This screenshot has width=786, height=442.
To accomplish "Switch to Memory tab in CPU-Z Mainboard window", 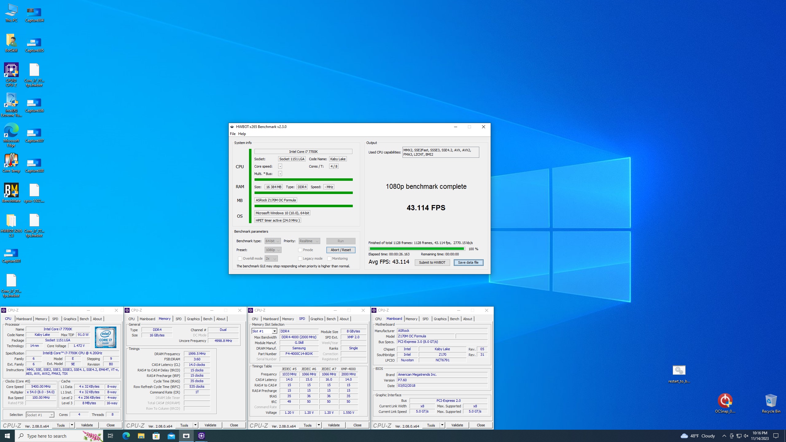I will 411,319.
